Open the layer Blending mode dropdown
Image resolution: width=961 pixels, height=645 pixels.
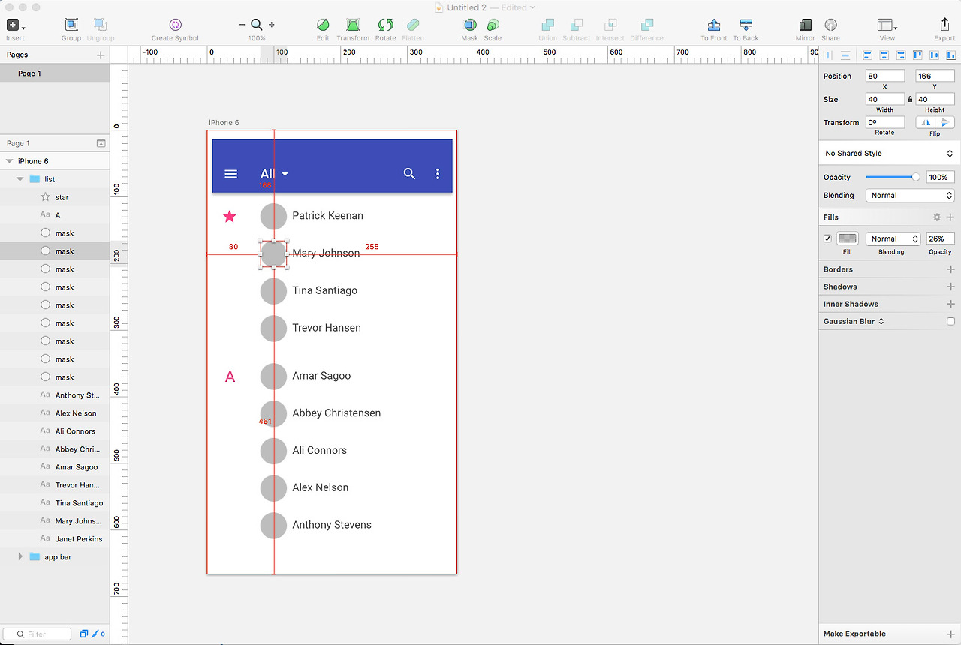click(910, 195)
